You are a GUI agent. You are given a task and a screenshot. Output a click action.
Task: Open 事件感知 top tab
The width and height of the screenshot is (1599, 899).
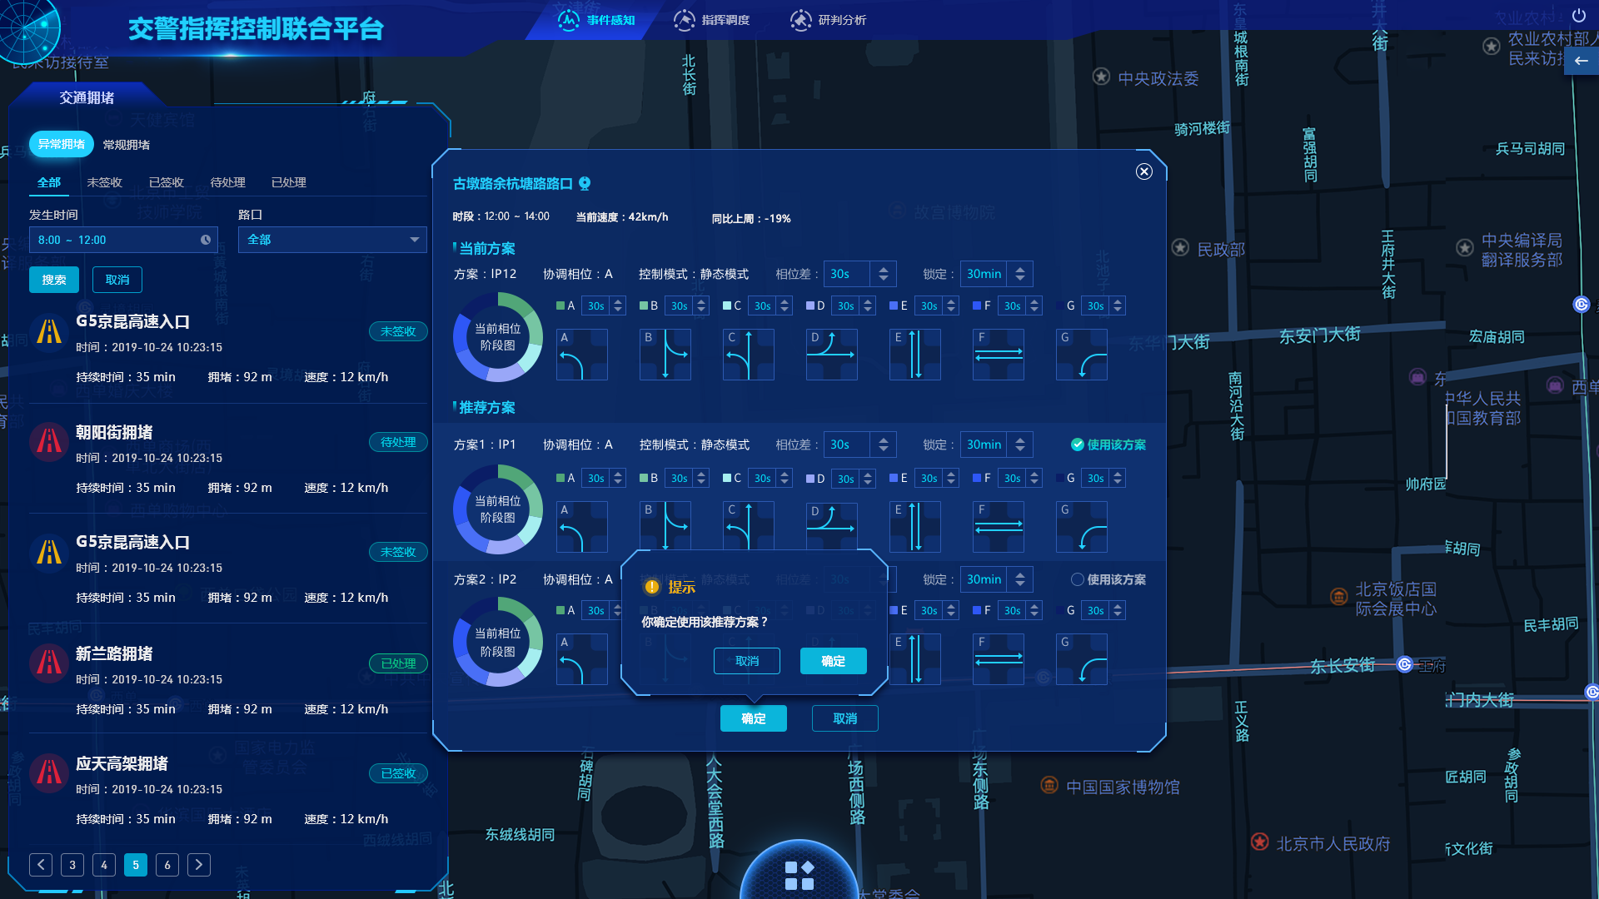coord(597,20)
